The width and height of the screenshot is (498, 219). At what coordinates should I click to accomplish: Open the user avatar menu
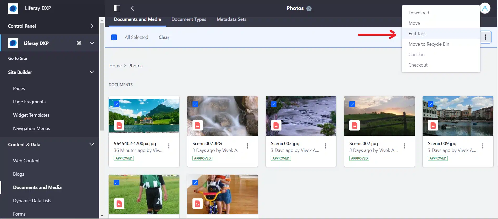click(x=485, y=8)
